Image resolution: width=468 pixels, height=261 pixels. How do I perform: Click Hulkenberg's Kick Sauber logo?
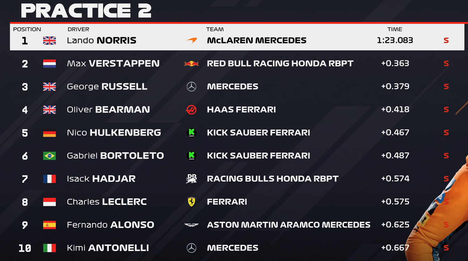coord(191,133)
